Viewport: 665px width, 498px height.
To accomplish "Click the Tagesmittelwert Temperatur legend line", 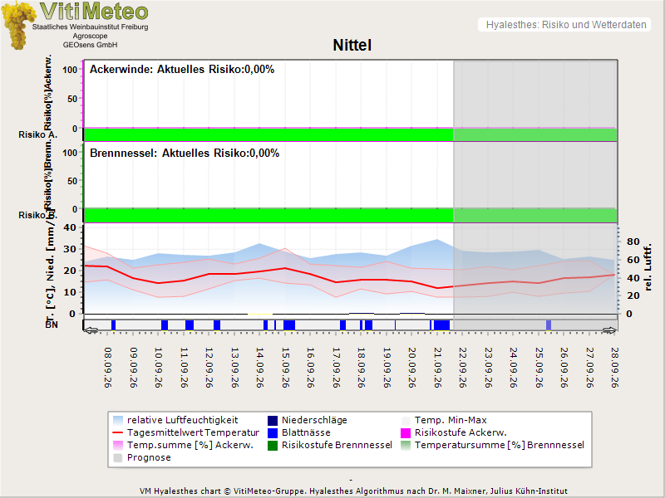I will pos(118,432).
